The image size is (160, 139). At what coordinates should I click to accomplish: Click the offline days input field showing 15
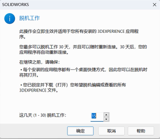pyautogui.click(x=97, y=117)
